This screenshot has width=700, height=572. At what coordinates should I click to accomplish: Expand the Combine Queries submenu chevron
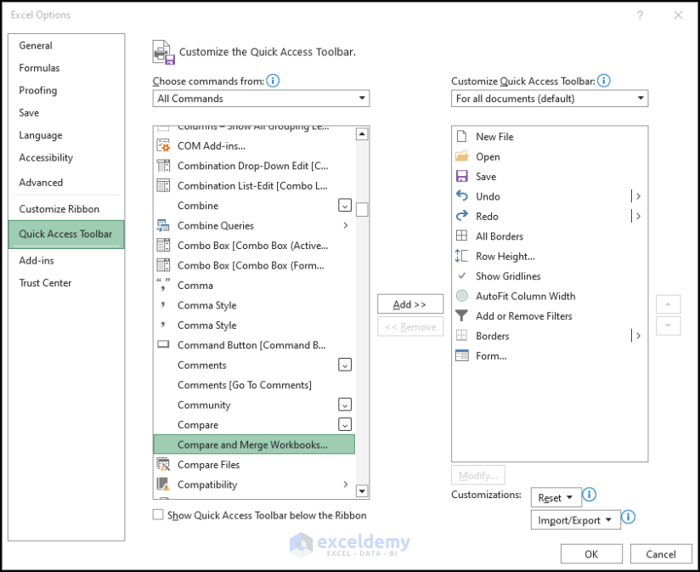point(346,225)
